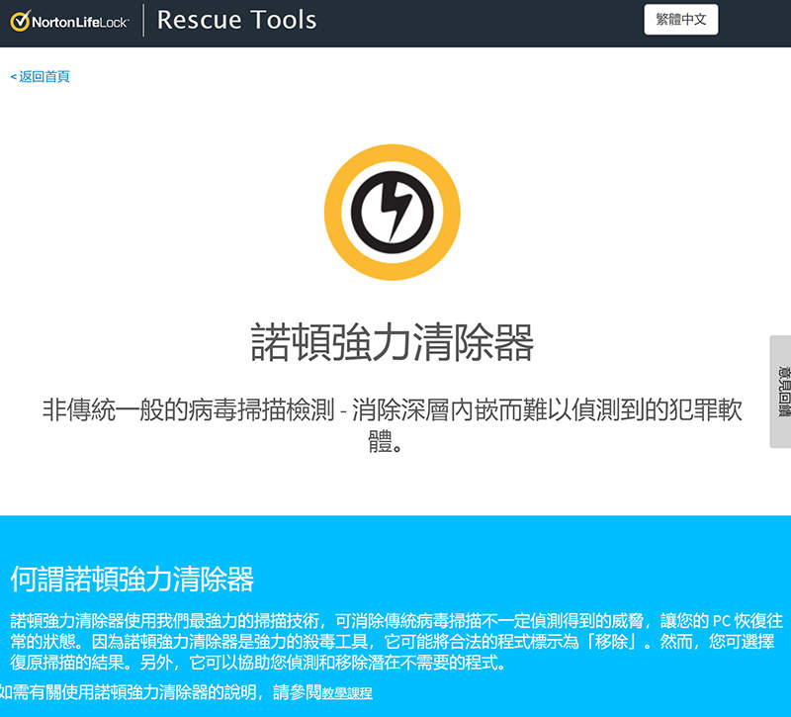This screenshot has height=717, width=791.
Task: Click the yellow Norton checkmark emblem
Action: [x=19, y=21]
